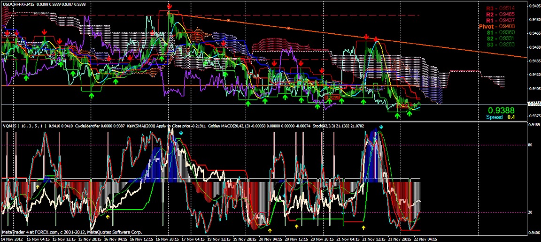Select the R3 resistance level label
The image size is (541, 242).
500,8
